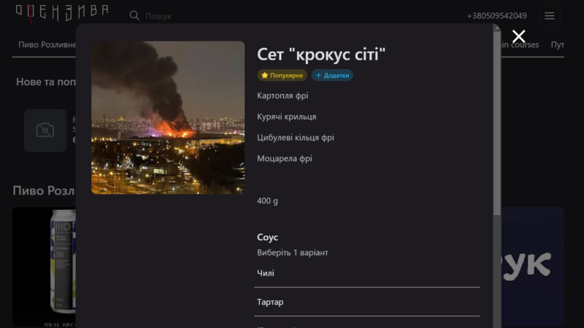Viewport: 584px width, 328px height.
Task: Click the crossed-out camera placeholder icon
Action: point(45,130)
